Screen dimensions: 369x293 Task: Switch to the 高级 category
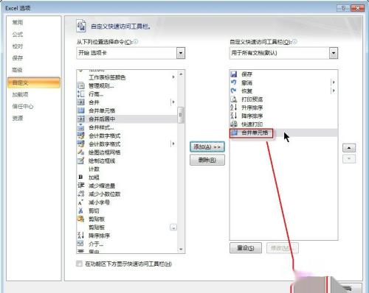[18, 70]
